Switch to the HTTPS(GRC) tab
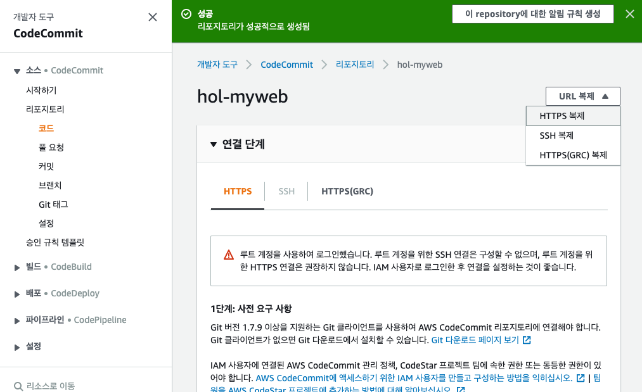The height and width of the screenshot is (392, 642). (x=347, y=191)
